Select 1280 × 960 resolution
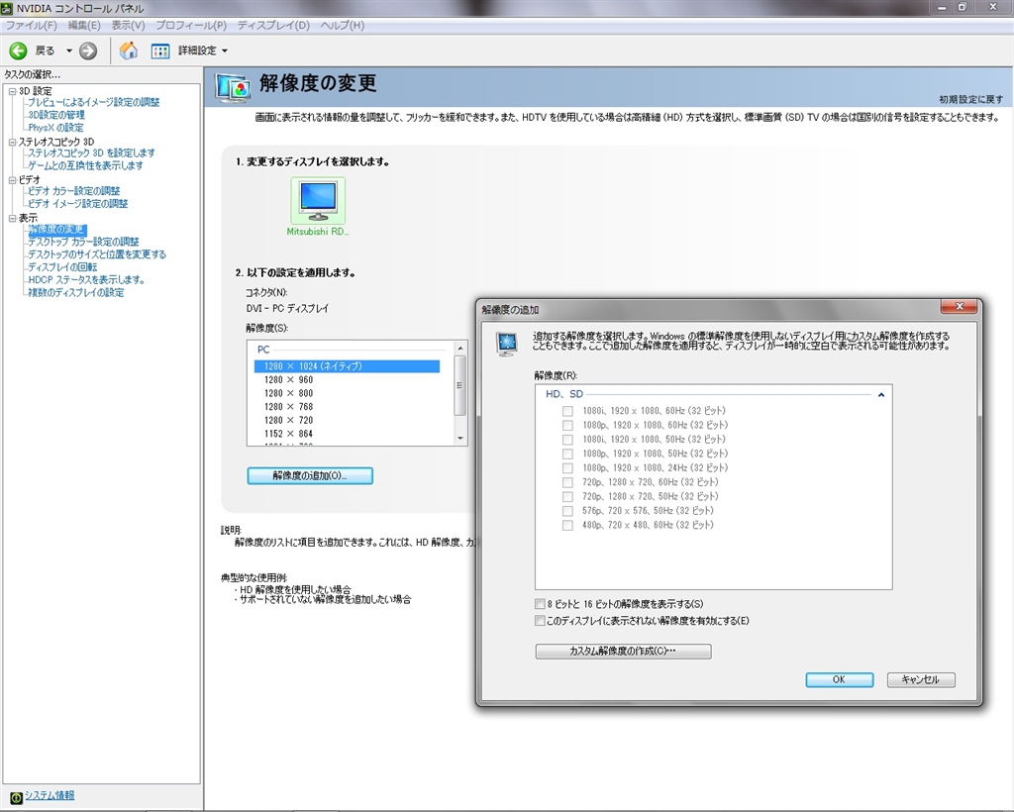The width and height of the screenshot is (1014, 812). pos(288,379)
